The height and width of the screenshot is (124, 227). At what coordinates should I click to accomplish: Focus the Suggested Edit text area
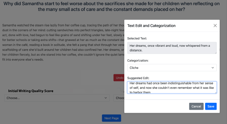pyautogui.click(x=172, y=87)
